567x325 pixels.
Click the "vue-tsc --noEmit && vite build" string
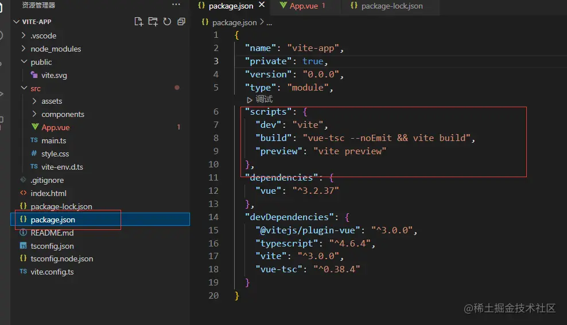(x=387, y=138)
